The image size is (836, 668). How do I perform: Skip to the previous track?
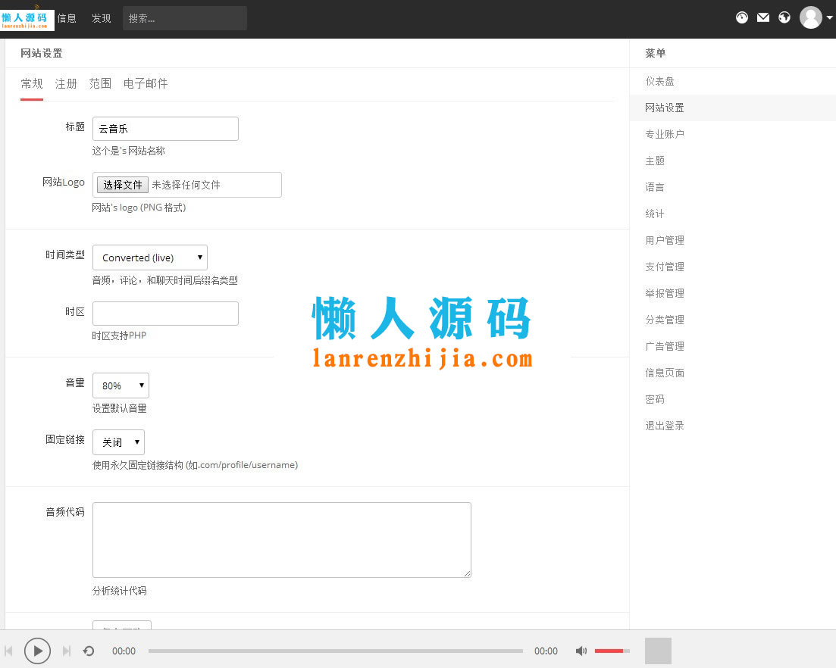click(x=8, y=651)
